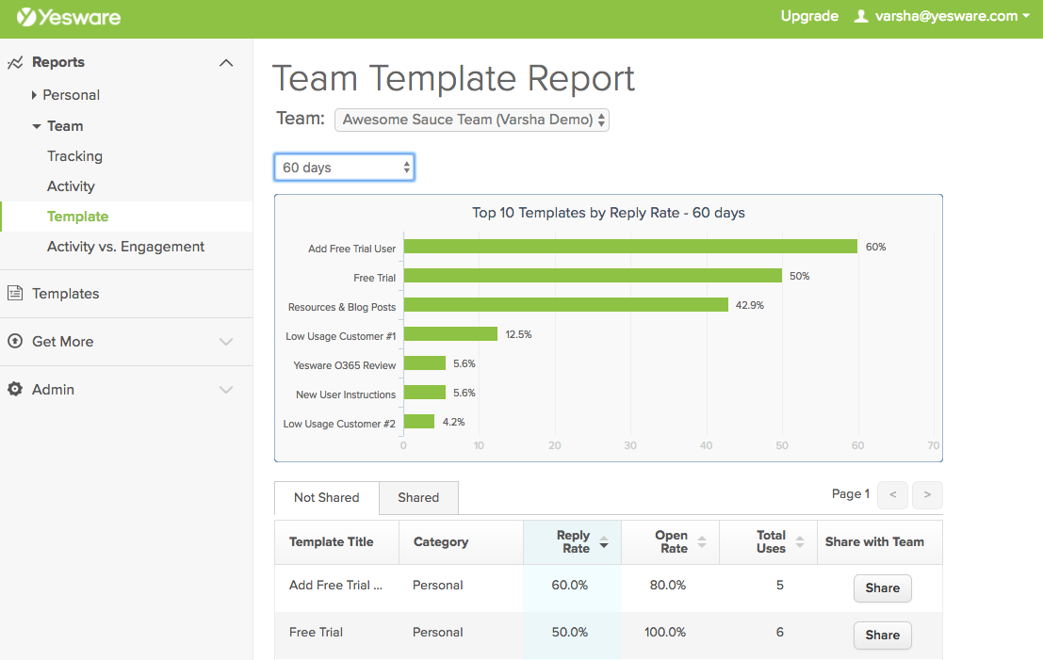This screenshot has height=660, width=1043.
Task: Open the Activity team report
Action: click(x=71, y=186)
